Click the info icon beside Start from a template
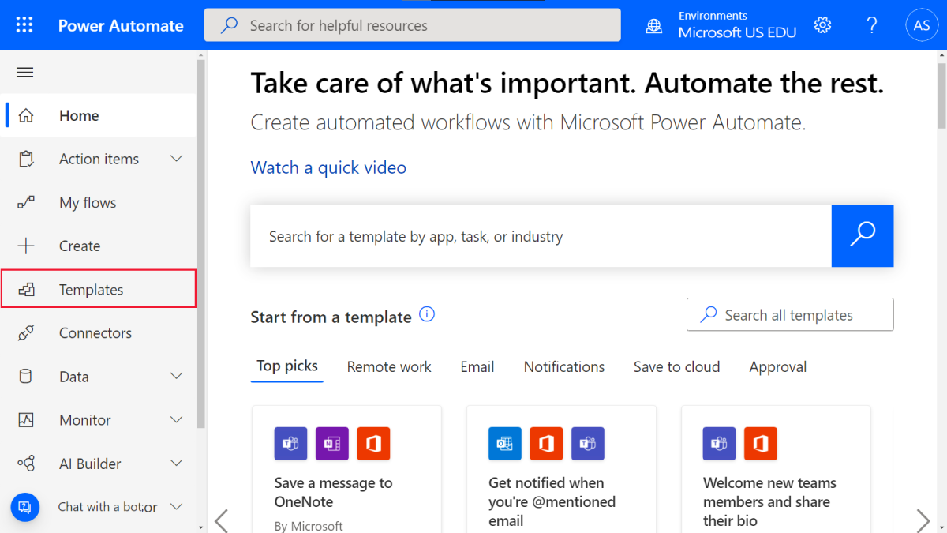The height and width of the screenshot is (533, 947). (x=427, y=315)
